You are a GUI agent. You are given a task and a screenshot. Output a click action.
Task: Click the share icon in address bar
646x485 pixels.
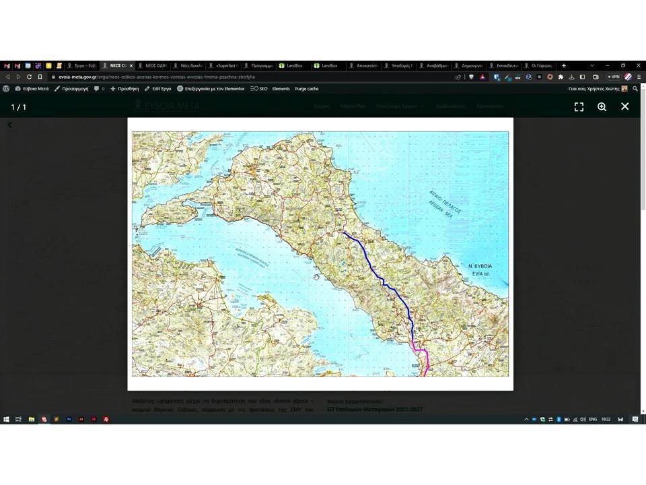point(458,77)
